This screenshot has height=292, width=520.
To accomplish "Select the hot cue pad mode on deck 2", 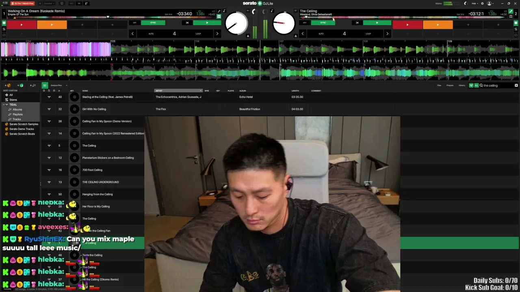I will coord(516,23).
